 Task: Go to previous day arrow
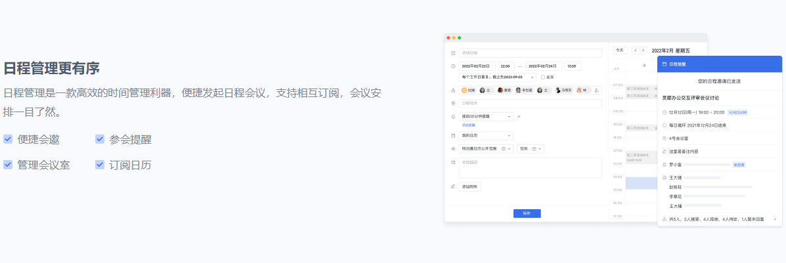point(636,51)
